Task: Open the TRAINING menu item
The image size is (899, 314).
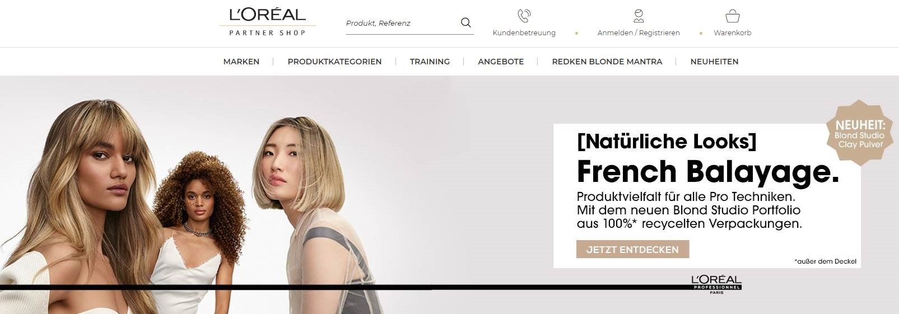Action: pyautogui.click(x=430, y=62)
